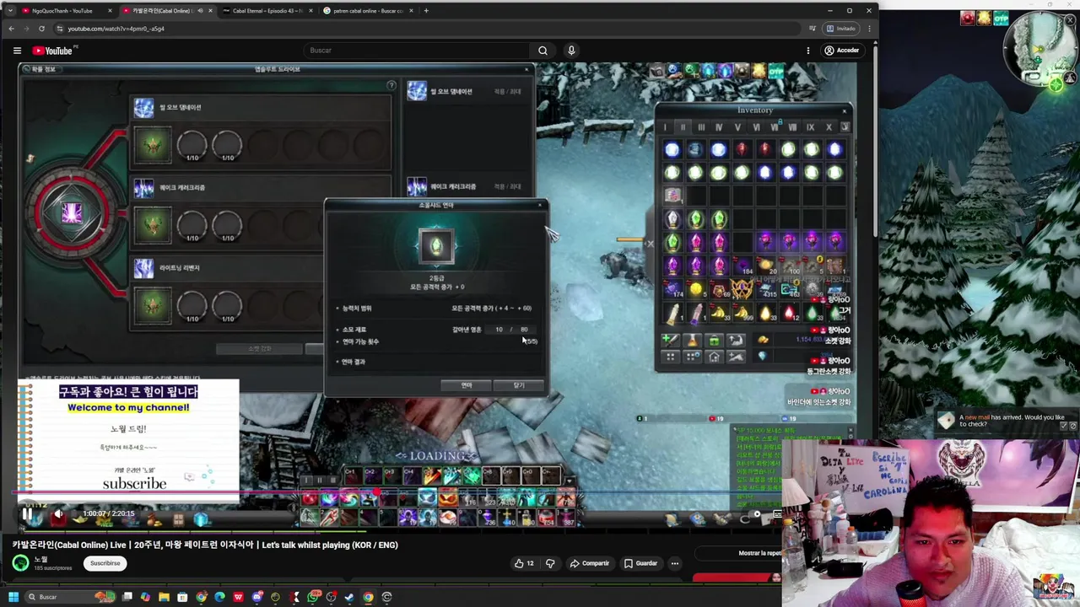Select Inventory tab V
The width and height of the screenshot is (1080, 607).
point(737,127)
